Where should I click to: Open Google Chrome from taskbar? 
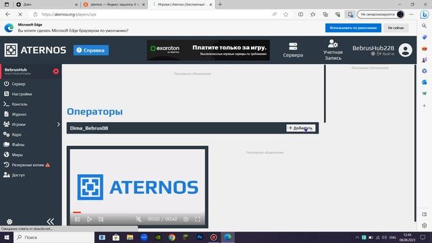click(x=171, y=237)
